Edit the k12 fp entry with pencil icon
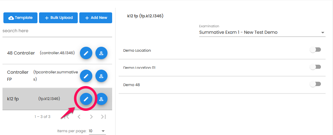 tap(86, 99)
